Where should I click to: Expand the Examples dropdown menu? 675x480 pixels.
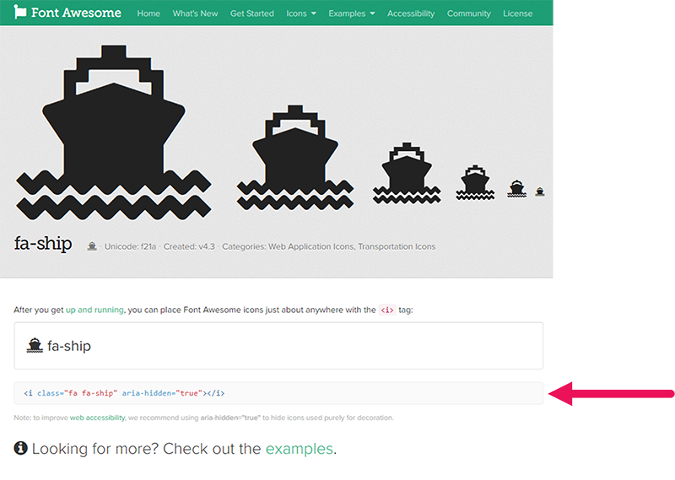(351, 13)
